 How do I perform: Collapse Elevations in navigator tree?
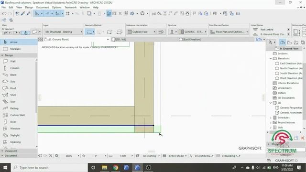271,58
